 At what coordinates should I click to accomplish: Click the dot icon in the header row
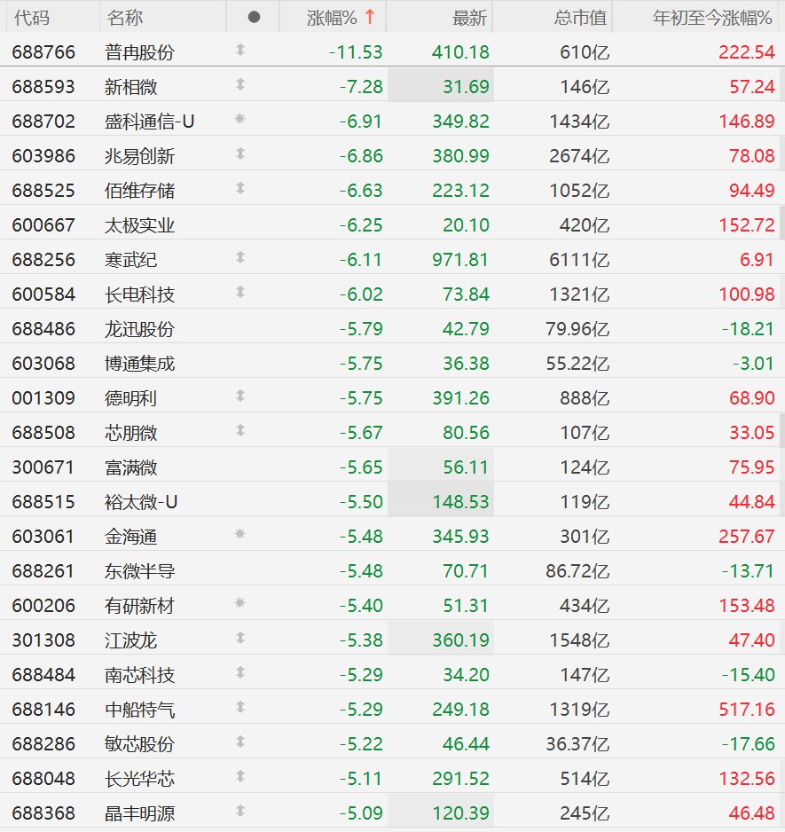(254, 18)
